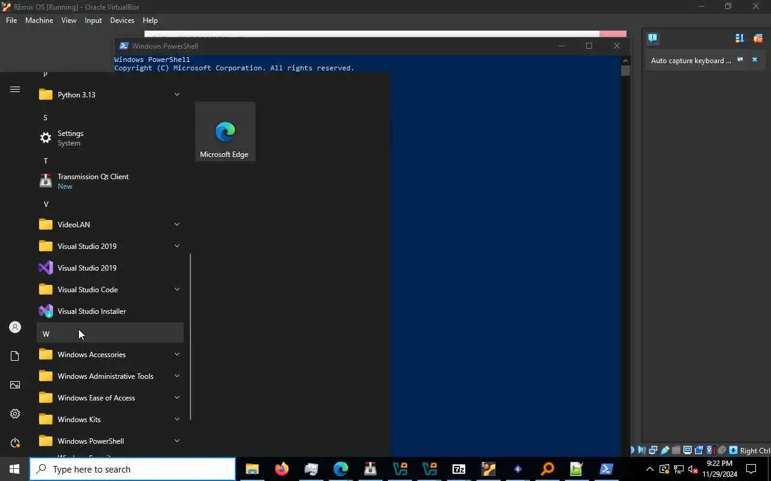Open the VirtualBox Help menu
Viewport: 771px width, 481px height.
pos(150,20)
